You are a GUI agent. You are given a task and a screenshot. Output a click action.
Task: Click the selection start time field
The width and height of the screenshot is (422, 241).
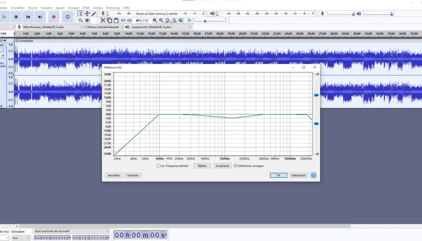(52, 238)
